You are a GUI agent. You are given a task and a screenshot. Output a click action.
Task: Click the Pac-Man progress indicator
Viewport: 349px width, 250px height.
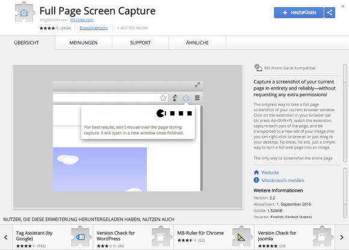tap(174, 114)
